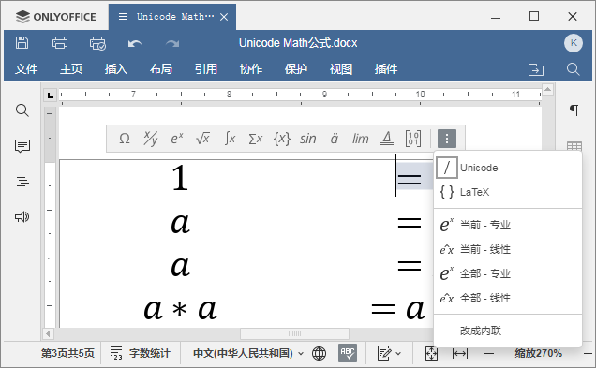Switch to the 插入 tab
The image size is (596, 368).
coord(116,69)
